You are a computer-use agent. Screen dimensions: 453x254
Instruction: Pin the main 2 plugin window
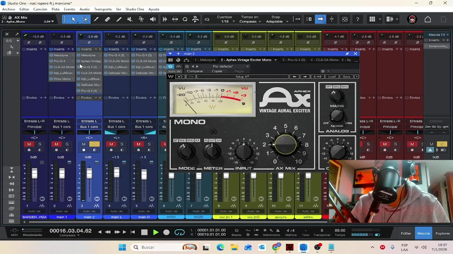[x=347, y=54]
